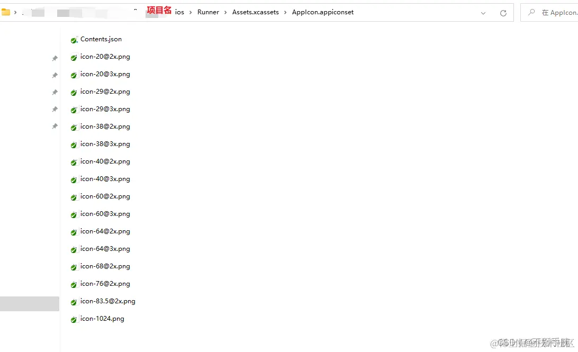The width and height of the screenshot is (578, 352).
Task: Click the file icon of icon-1024.png
Action: [x=74, y=319]
